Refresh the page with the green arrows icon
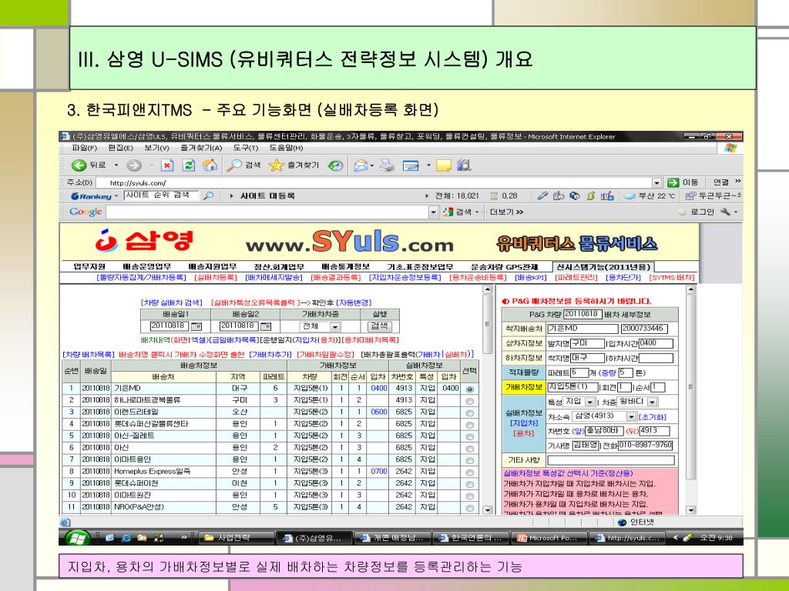Viewport: 789px width, 591px height. pyautogui.click(x=189, y=165)
